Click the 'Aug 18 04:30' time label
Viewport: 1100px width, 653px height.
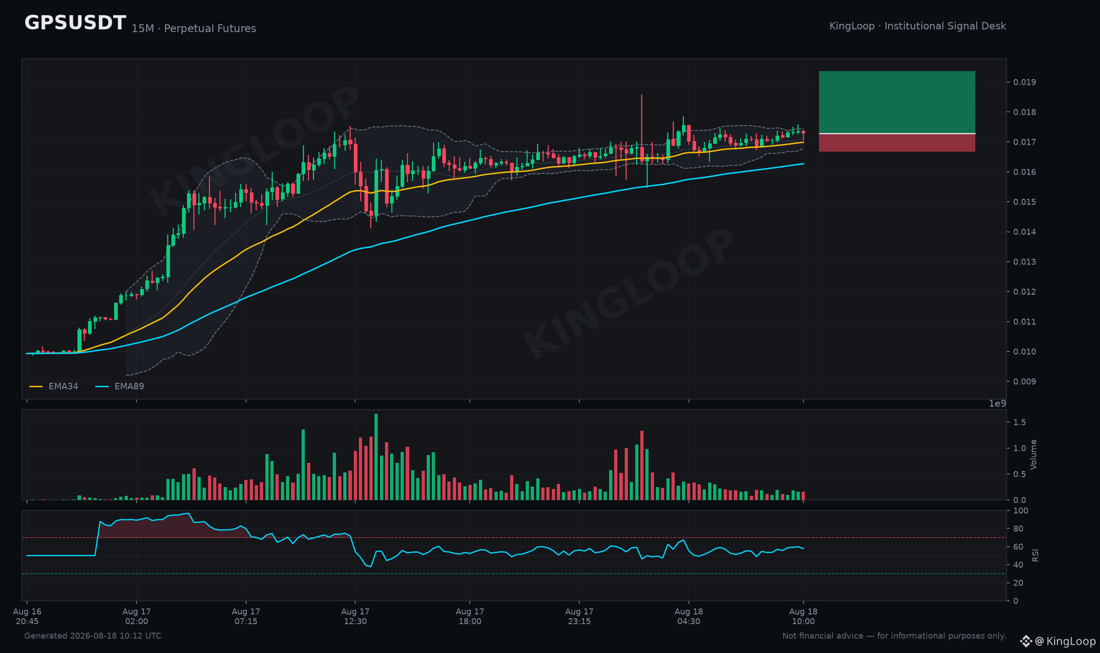coord(689,616)
